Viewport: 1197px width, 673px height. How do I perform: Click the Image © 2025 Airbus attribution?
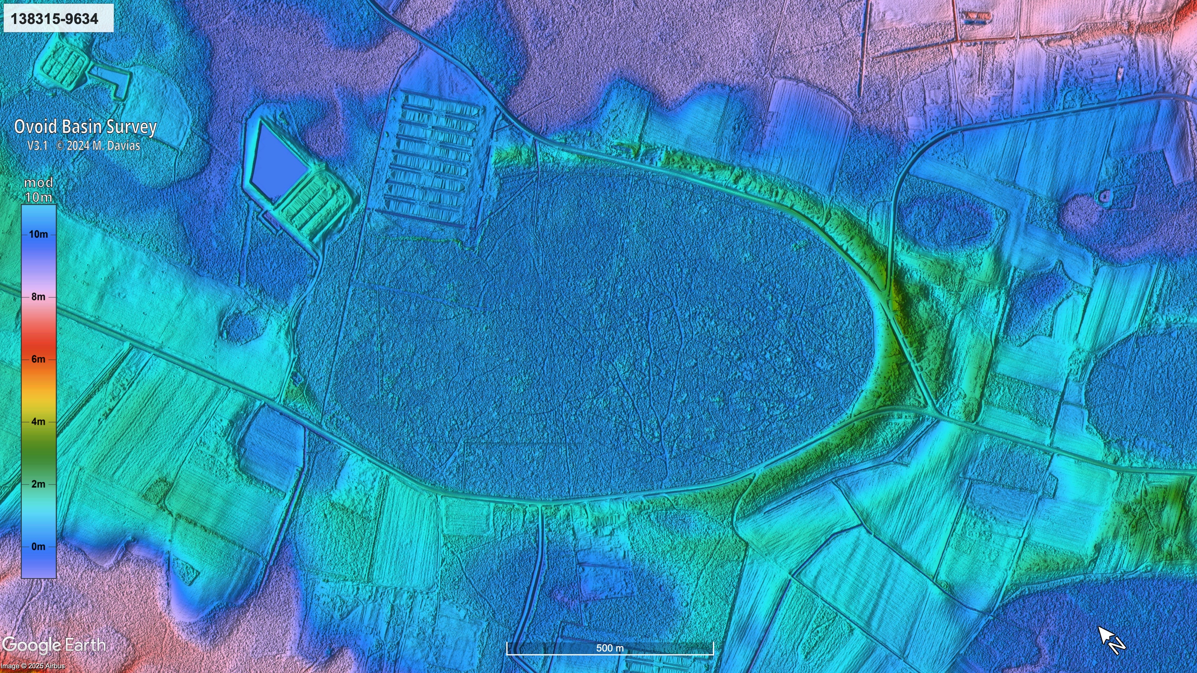(32, 666)
